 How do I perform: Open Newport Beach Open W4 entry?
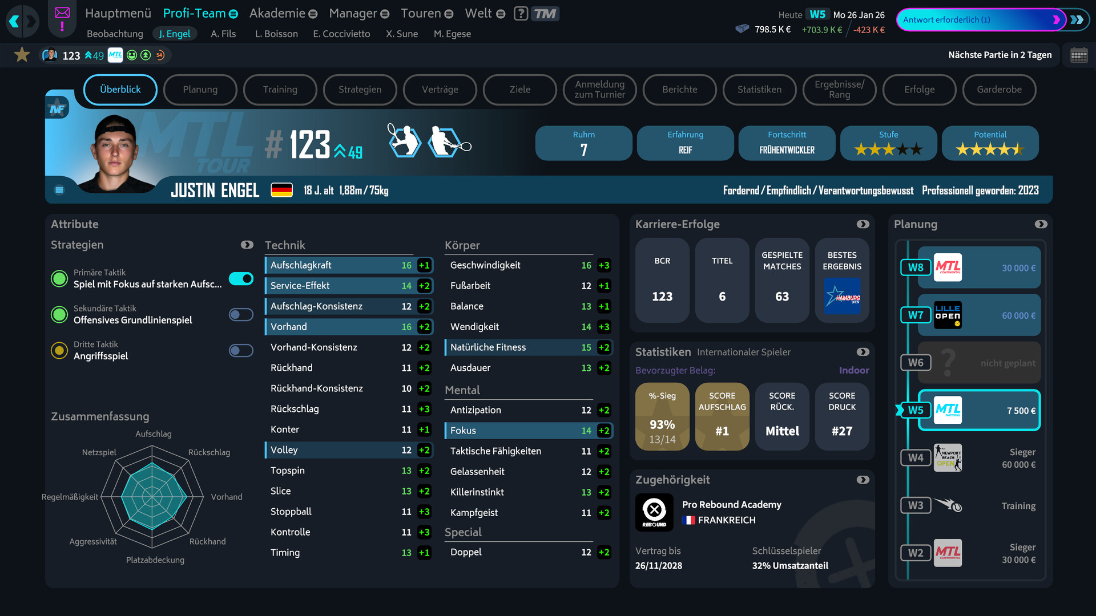point(979,457)
